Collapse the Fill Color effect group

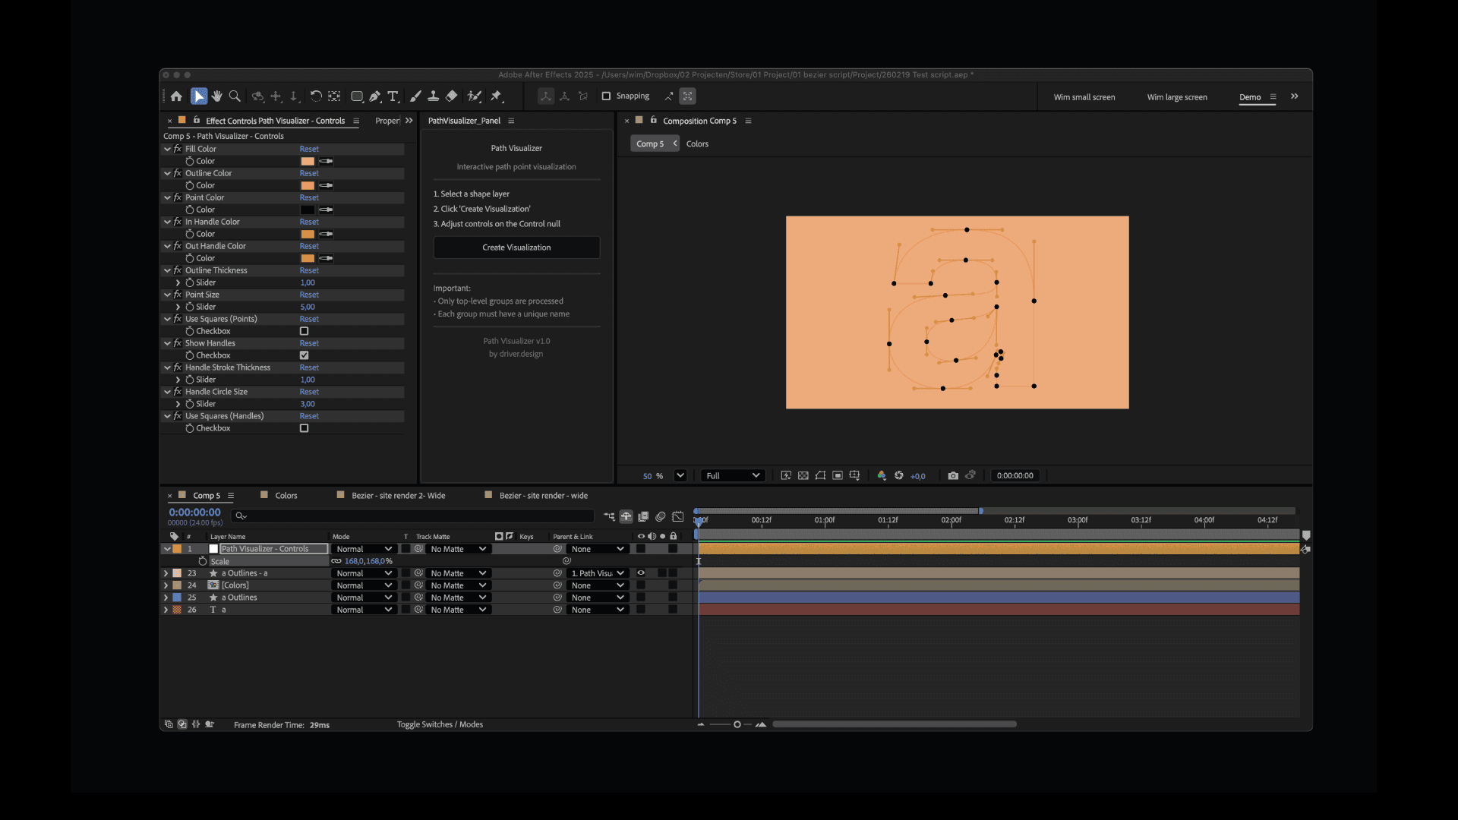point(167,150)
